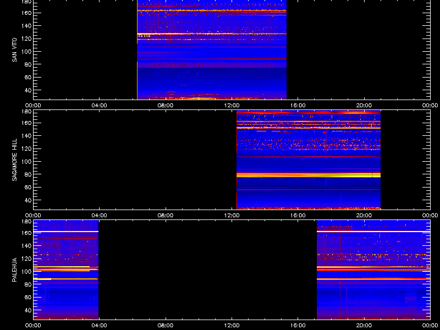Click 04:00 time label under SAN VITO panel
The height and width of the screenshot is (330, 440).
100,106
